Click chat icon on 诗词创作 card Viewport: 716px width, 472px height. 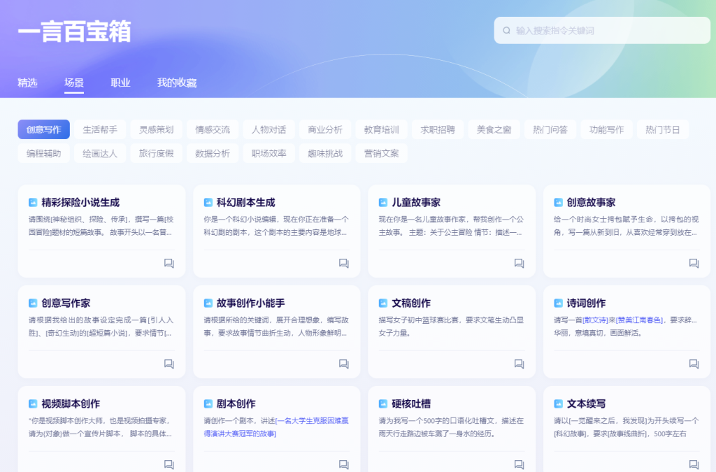694,364
